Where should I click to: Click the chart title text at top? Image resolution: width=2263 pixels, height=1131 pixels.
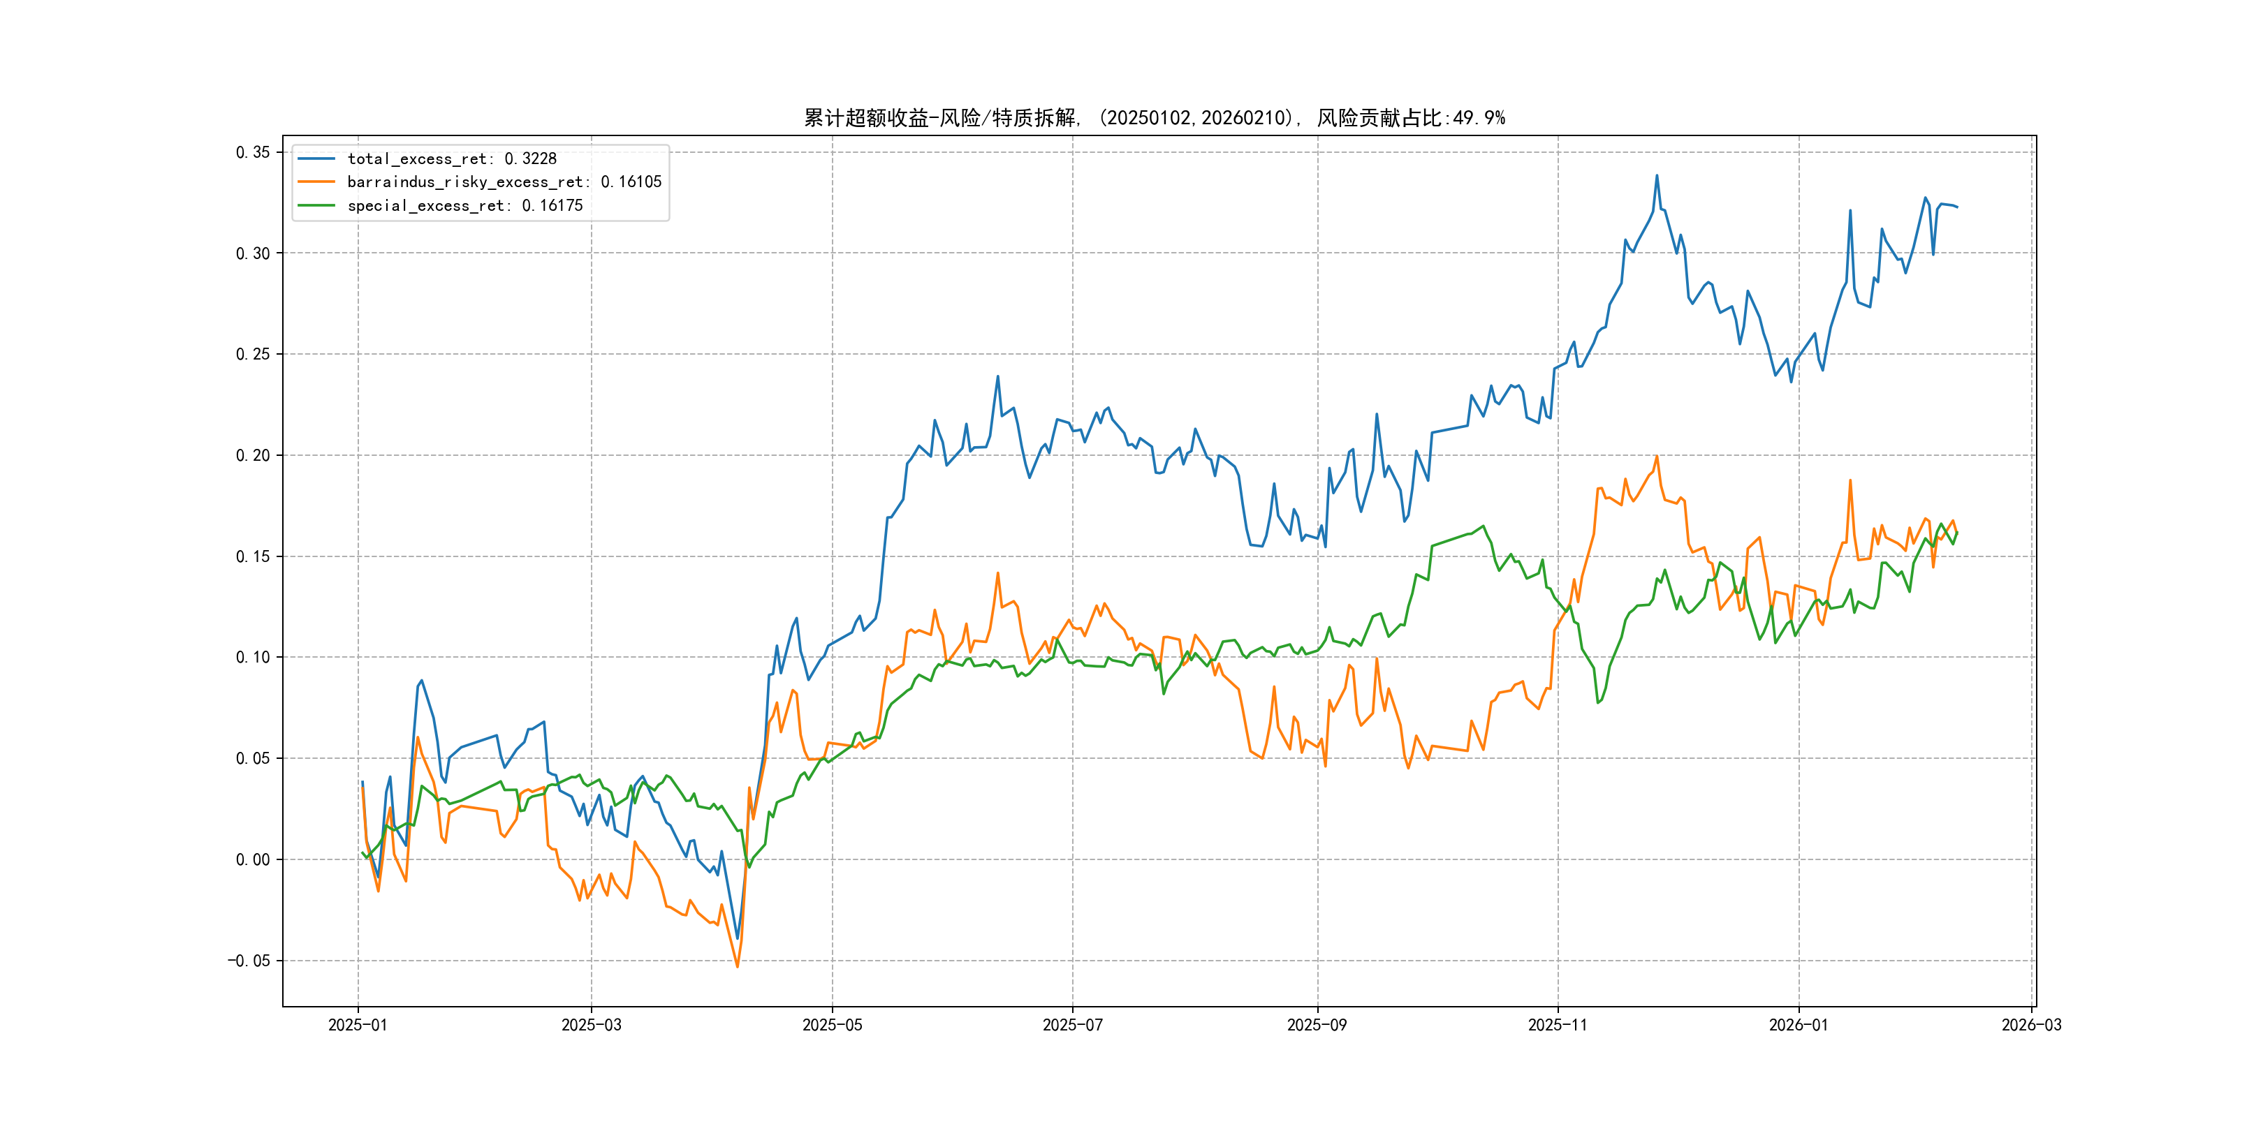click(1155, 118)
